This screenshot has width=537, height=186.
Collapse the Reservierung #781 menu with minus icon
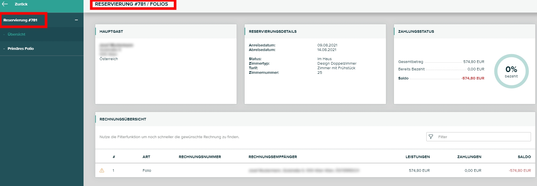coord(76,20)
